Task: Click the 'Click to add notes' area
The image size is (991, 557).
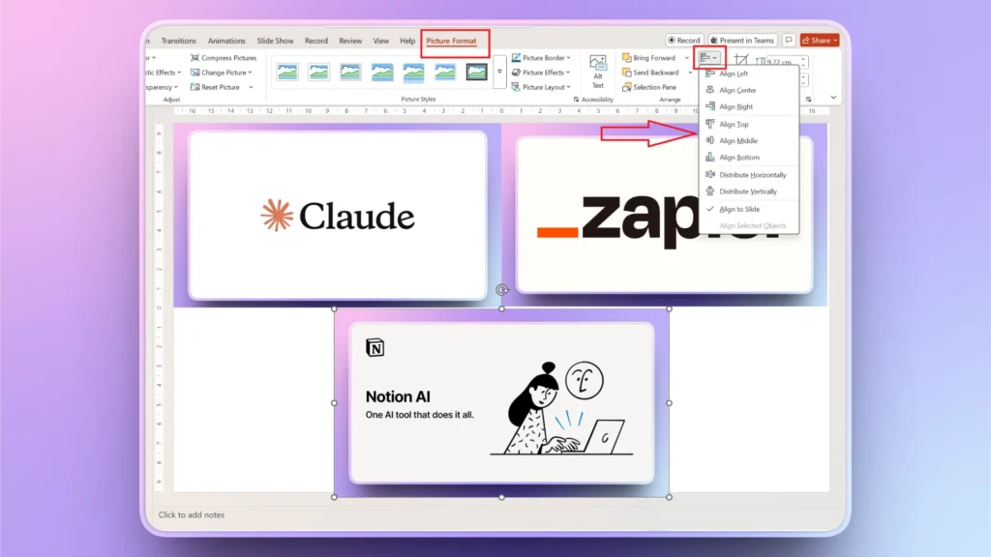Action: pos(192,514)
